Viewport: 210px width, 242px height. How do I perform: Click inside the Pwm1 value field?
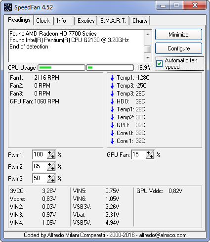(x=40, y=154)
